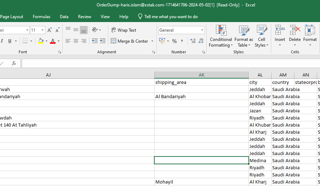320x186 pixels.
Task: Apply yellow fill color to cell
Action: tap(41, 41)
